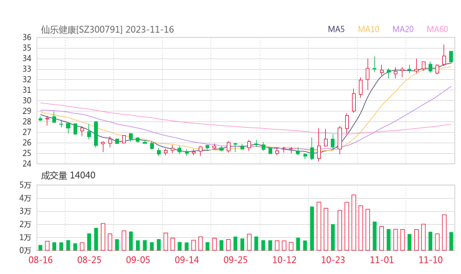Click the 11-10 date label
The height and width of the screenshot is (274, 461).
[430, 260]
